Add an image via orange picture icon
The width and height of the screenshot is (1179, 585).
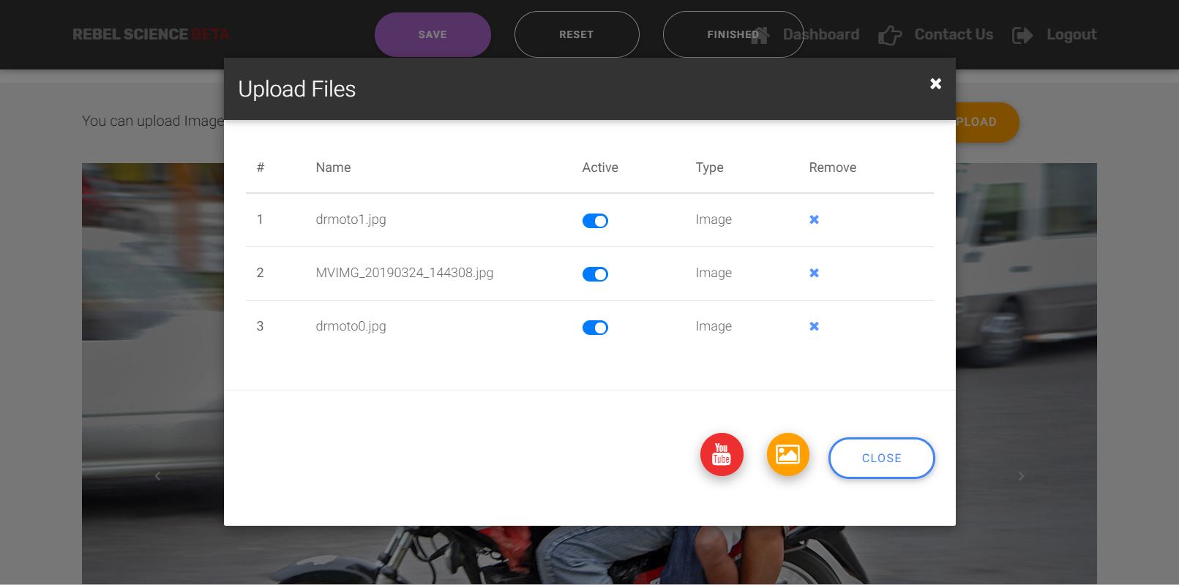pos(787,454)
